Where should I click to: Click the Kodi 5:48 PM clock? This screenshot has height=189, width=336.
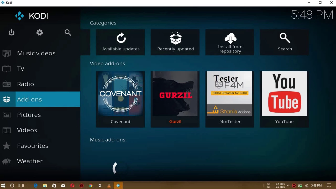[312, 15]
